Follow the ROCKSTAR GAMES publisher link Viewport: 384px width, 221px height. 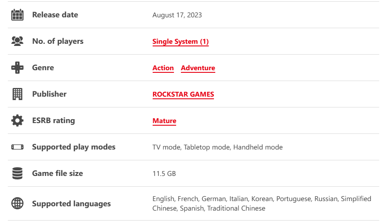point(183,94)
